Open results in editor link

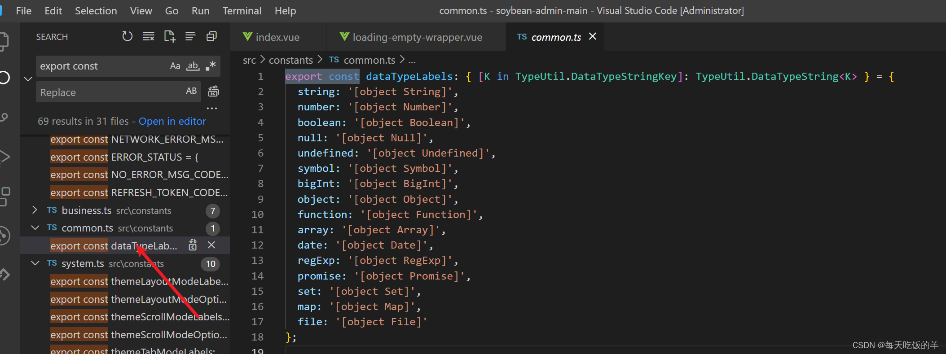click(172, 121)
